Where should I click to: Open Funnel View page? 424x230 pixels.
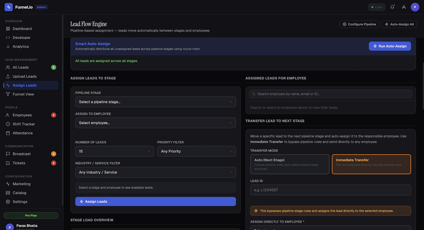(x=31, y=94)
